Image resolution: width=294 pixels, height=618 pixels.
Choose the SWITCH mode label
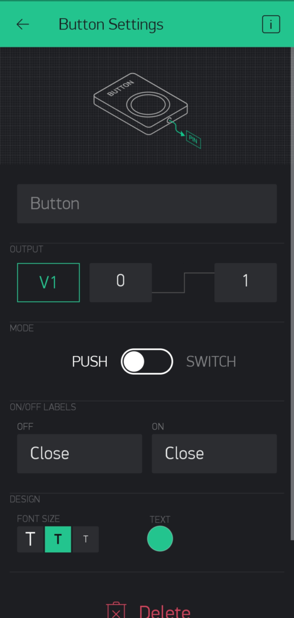point(211,362)
